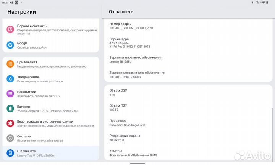Tap the Номер сборки build number
Screen dimensions: 275x165
pyautogui.click(x=131, y=26)
